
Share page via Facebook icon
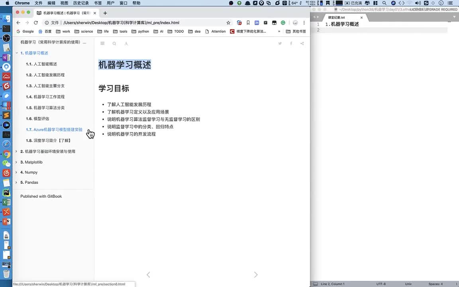(x=291, y=43)
